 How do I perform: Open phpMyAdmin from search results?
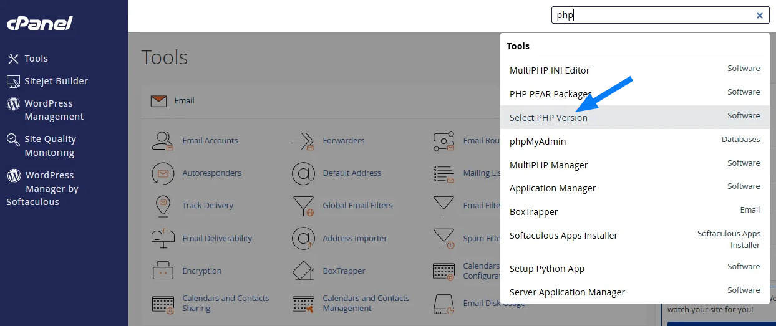(x=538, y=141)
